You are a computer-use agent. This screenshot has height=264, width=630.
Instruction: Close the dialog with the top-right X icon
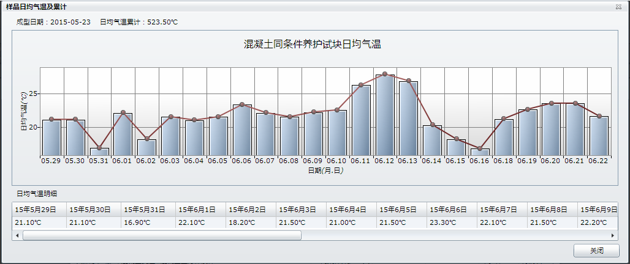(x=620, y=6)
